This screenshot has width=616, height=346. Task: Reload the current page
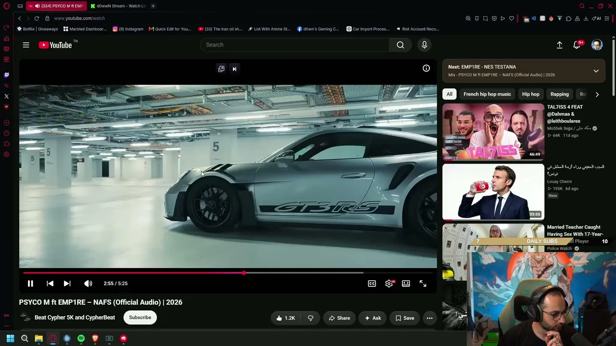[37, 18]
